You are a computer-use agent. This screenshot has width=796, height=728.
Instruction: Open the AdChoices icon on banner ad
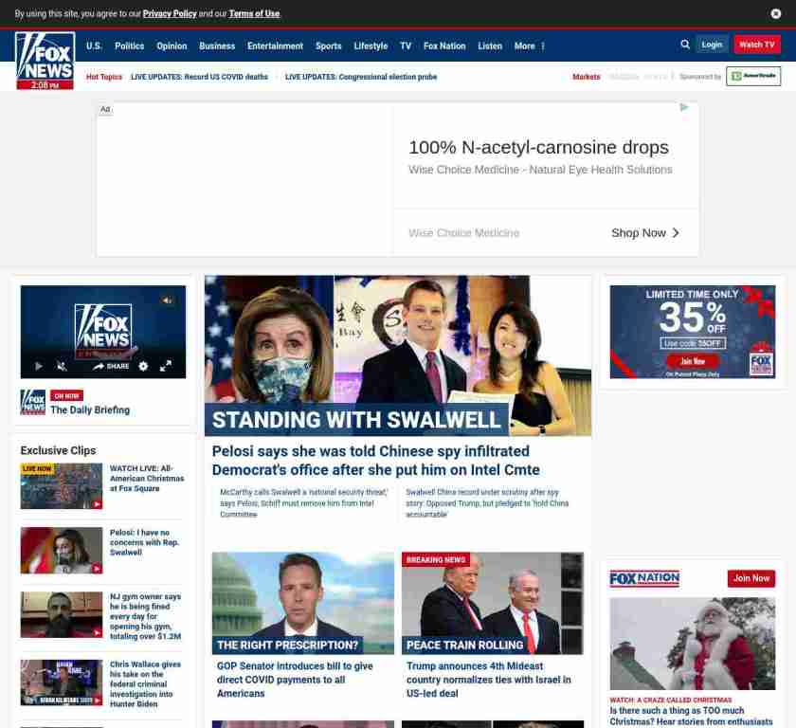tap(684, 108)
